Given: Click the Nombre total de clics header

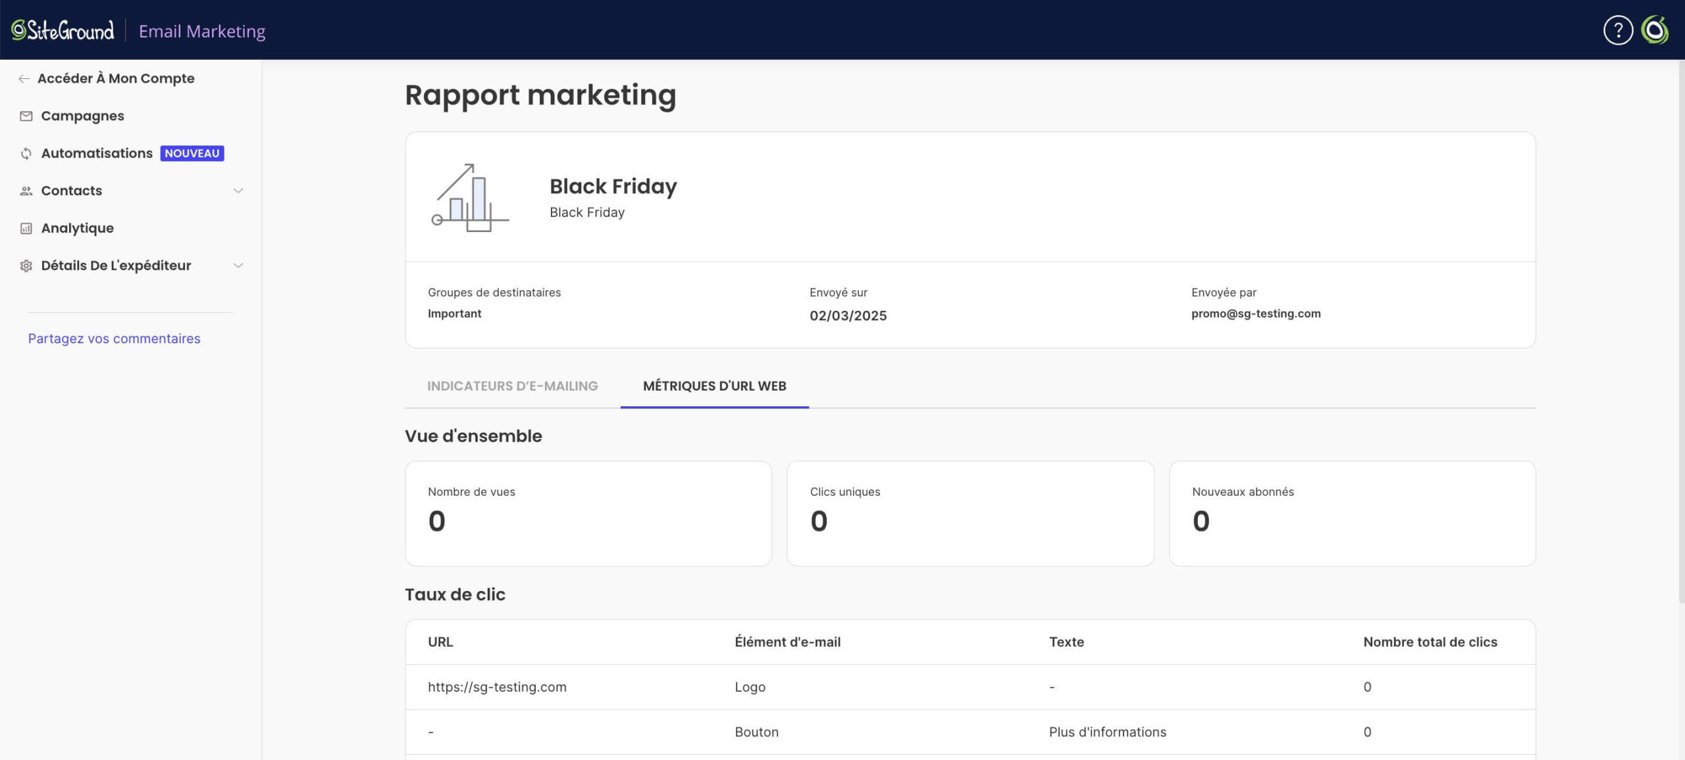Looking at the screenshot, I should 1430,642.
